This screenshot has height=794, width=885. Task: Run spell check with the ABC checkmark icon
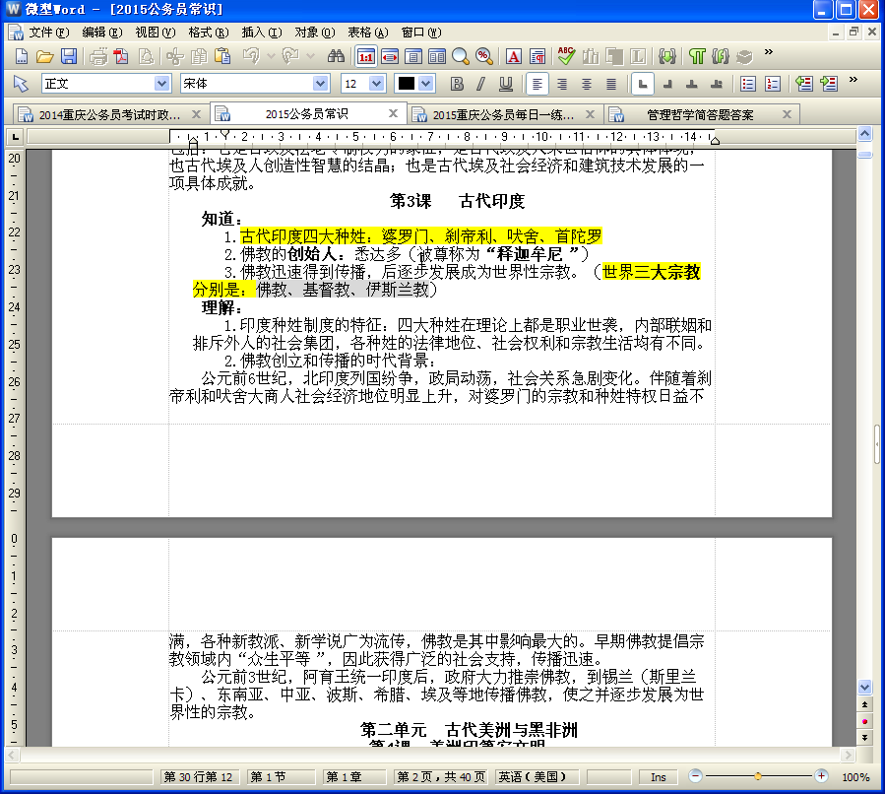tap(566, 55)
